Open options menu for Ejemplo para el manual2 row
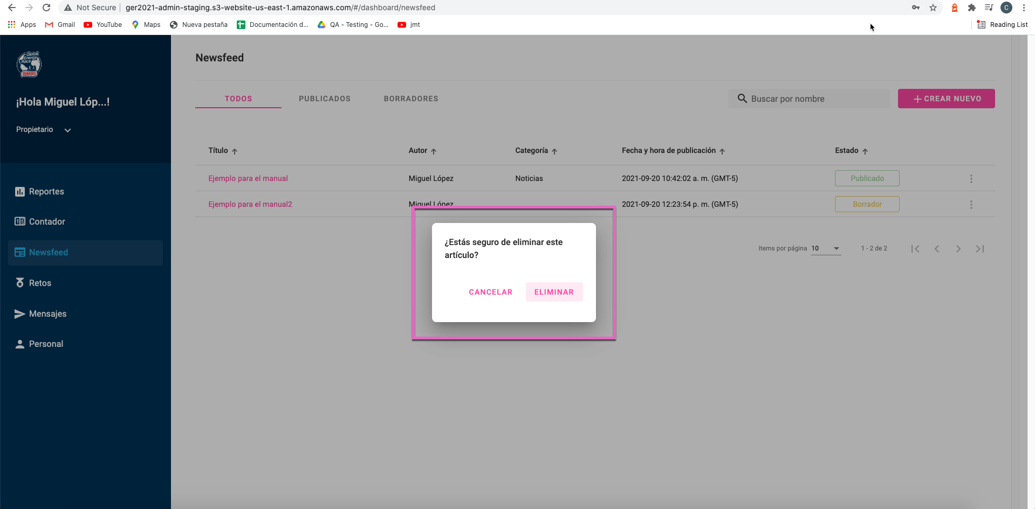 [971, 205]
